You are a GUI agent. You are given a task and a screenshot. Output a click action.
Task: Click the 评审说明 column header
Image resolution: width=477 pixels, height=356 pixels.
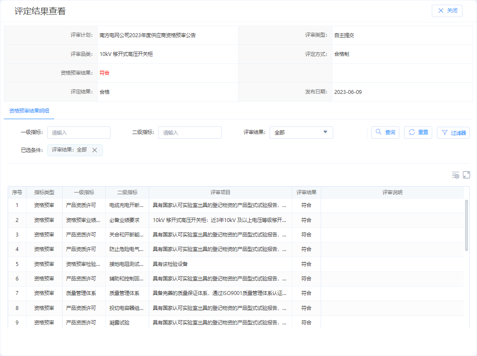click(392, 193)
